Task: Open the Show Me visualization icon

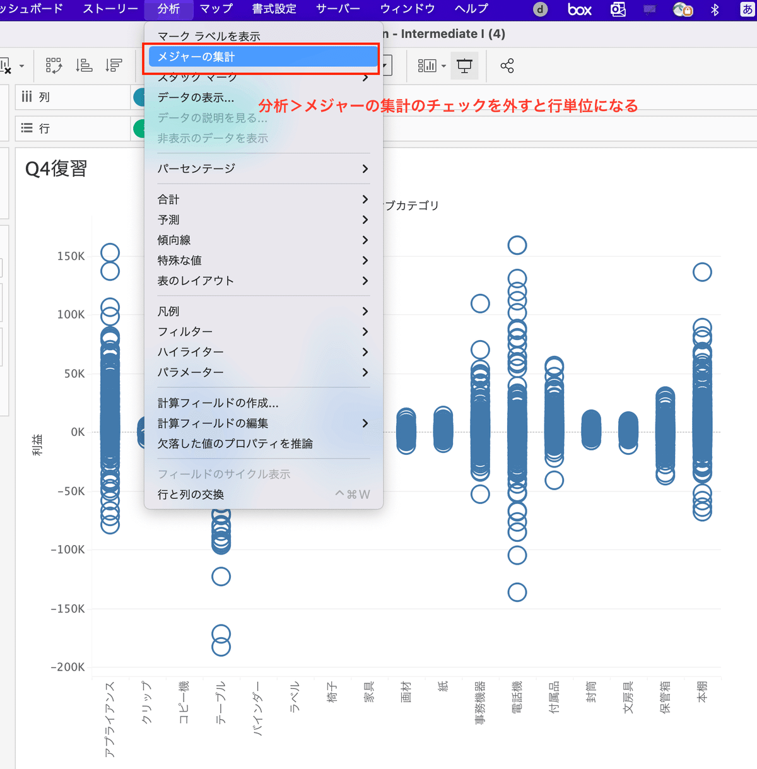Action: (428, 65)
